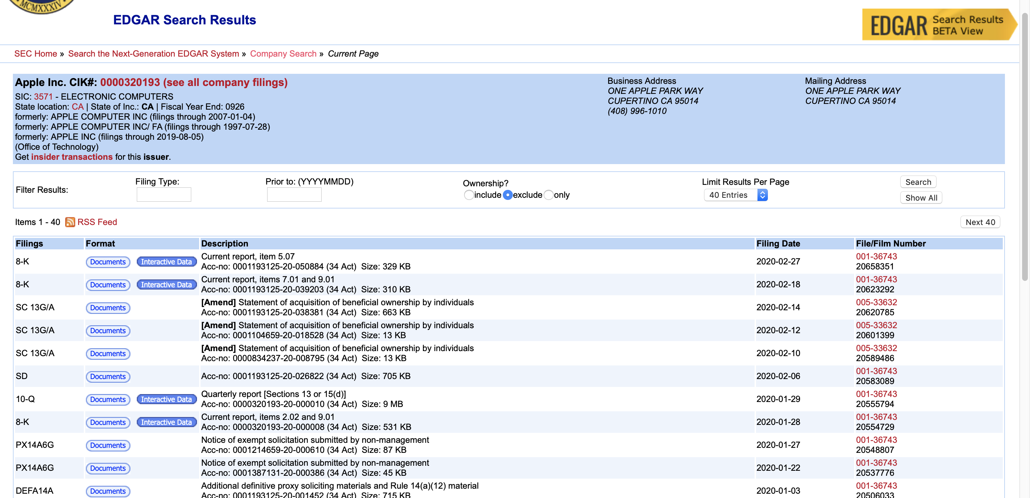Open SEC Home breadcrumb link

35,54
